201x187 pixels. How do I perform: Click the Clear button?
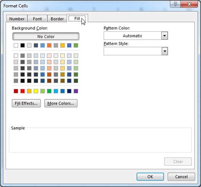178,162
